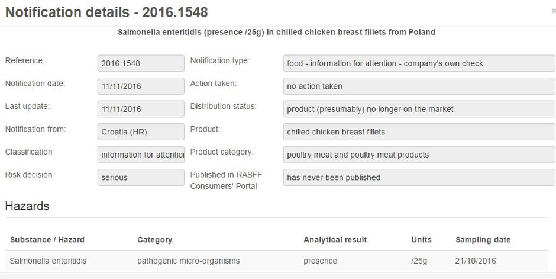Click the Last update date field
Image resolution: width=556 pixels, height=279 pixels.
coord(141,109)
